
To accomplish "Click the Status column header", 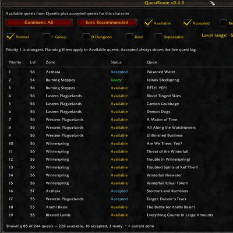I will [x=116, y=62].
